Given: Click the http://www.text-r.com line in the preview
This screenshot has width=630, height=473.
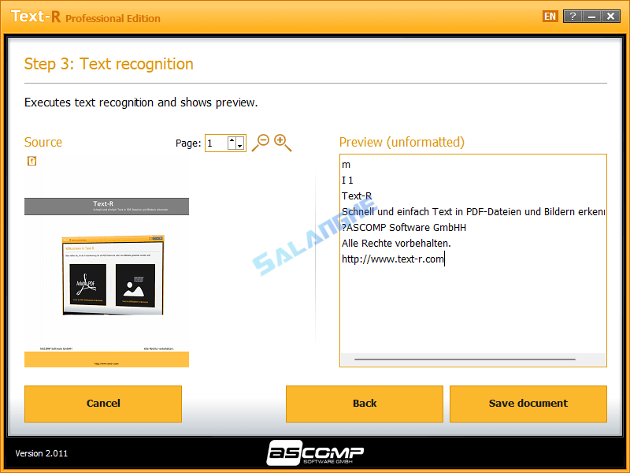Looking at the screenshot, I should click(x=392, y=259).
